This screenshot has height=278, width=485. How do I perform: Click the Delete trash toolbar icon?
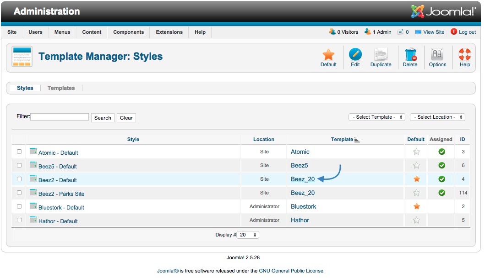coord(410,54)
